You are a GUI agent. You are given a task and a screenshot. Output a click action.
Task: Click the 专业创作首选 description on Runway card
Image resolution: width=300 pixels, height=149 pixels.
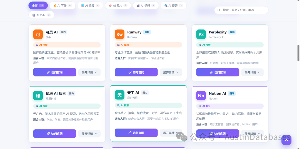coord(142,53)
